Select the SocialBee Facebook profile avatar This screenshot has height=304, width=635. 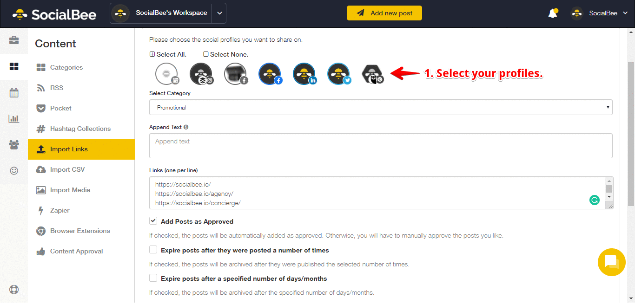click(270, 74)
